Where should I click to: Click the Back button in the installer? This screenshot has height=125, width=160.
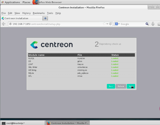pos(111,86)
